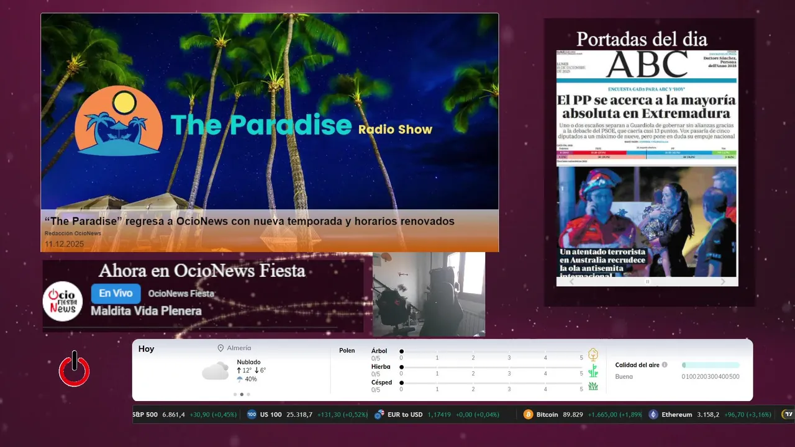
Task: Click the US 100 value 25.318,7
Action: pos(299,415)
